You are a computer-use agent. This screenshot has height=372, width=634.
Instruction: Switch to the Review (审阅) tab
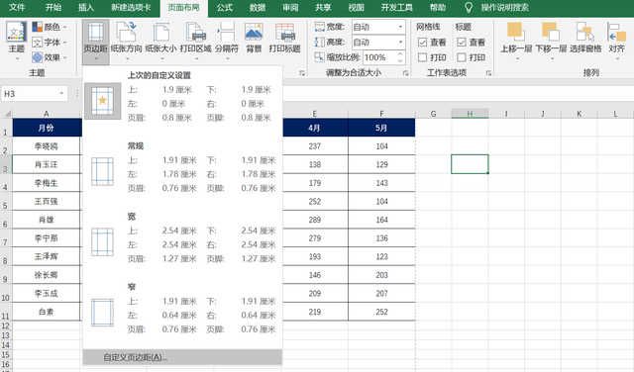[x=290, y=7]
